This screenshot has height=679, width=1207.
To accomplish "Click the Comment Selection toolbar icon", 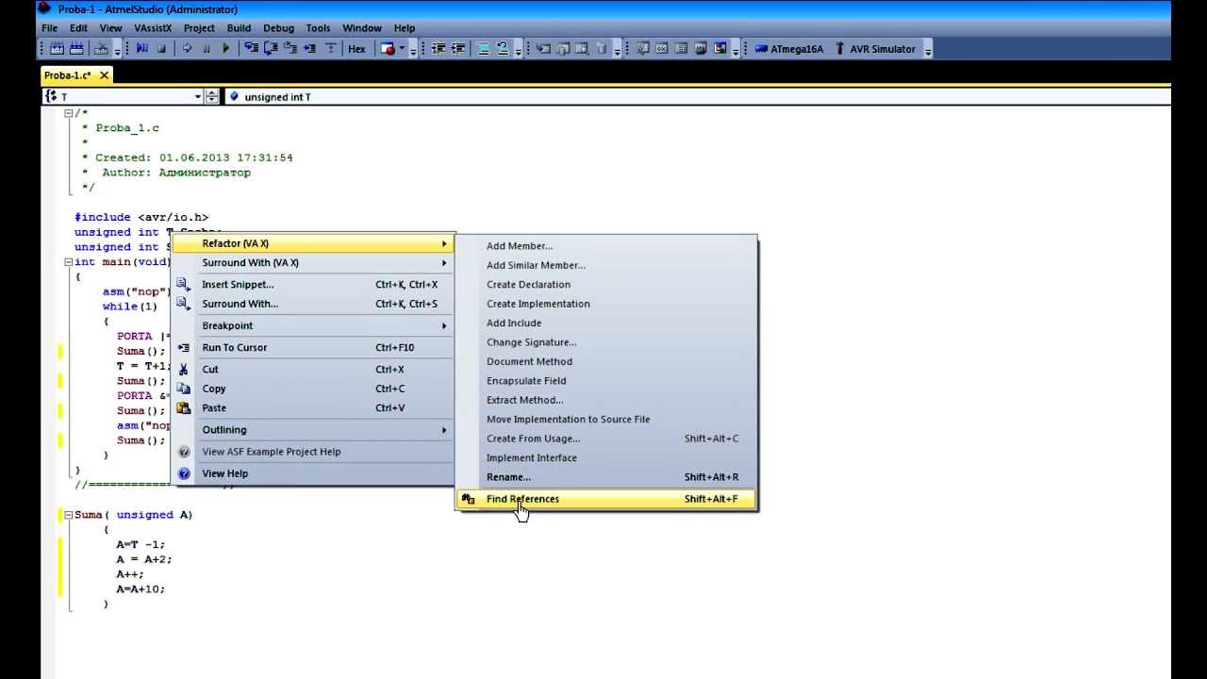I will (484, 48).
